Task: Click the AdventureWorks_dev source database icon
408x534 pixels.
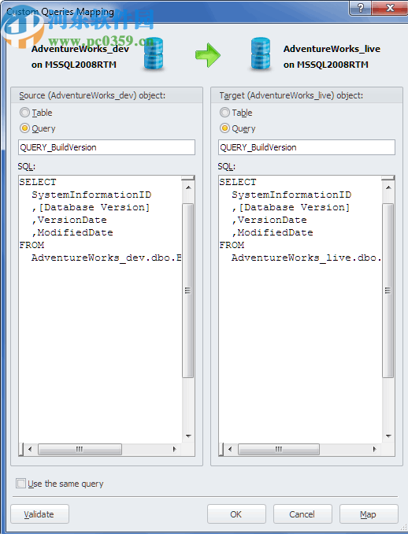Action: click(x=154, y=54)
